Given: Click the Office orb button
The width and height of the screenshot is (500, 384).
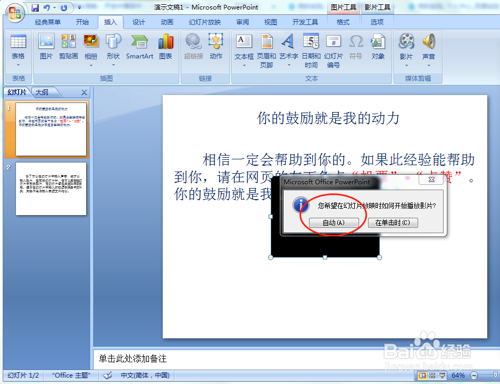Looking at the screenshot, I should coord(15,13).
